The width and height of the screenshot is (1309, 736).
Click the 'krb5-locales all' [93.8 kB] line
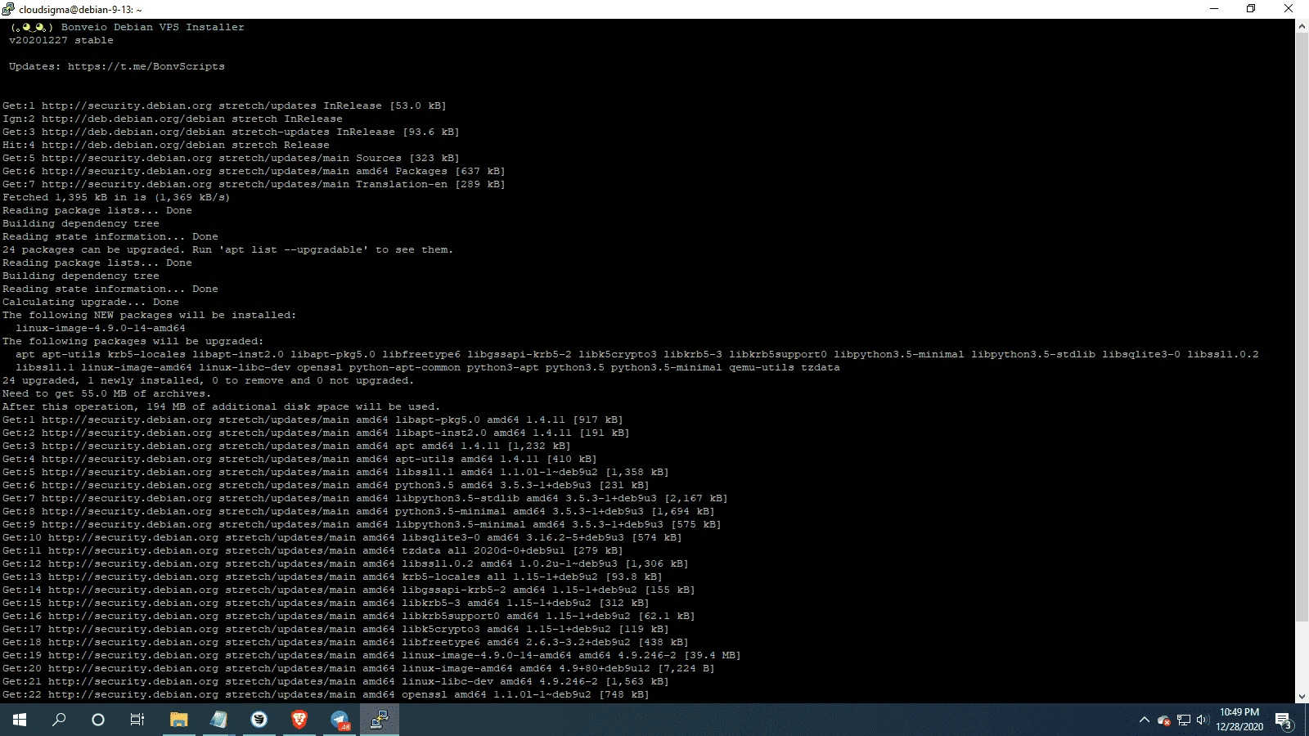point(332,577)
